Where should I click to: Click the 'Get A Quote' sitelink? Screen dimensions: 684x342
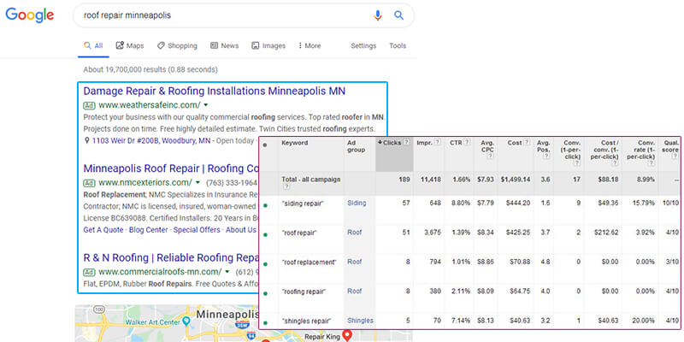tap(103, 229)
